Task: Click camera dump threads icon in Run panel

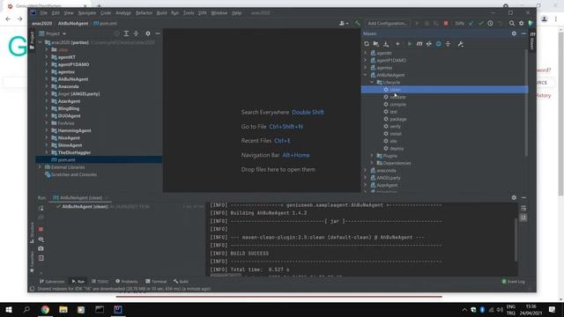Action: point(41,248)
